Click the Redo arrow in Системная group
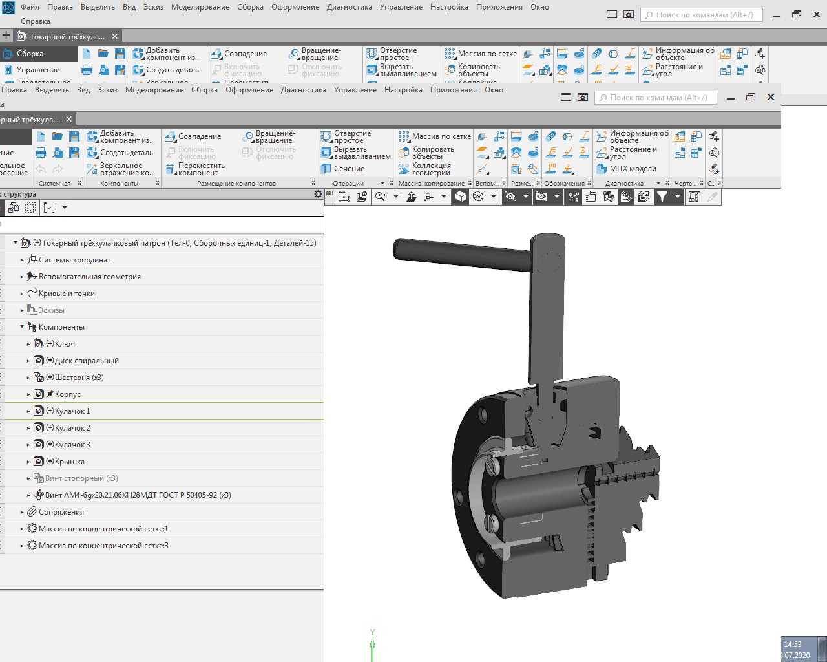827x662 pixels. [x=58, y=169]
